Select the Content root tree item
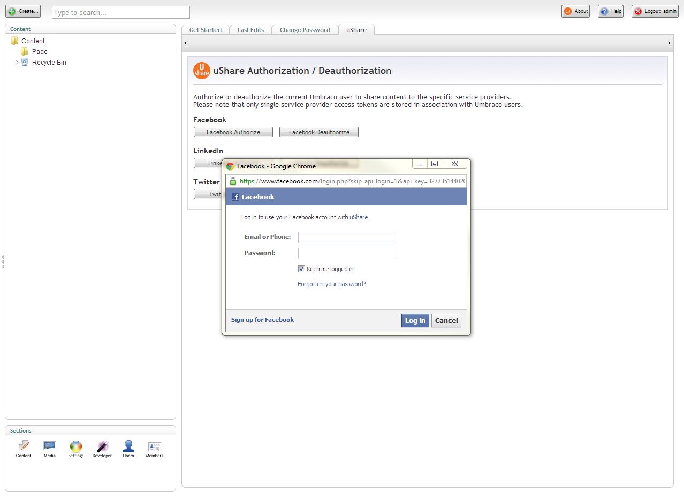This screenshot has width=684, height=501. coord(33,41)
